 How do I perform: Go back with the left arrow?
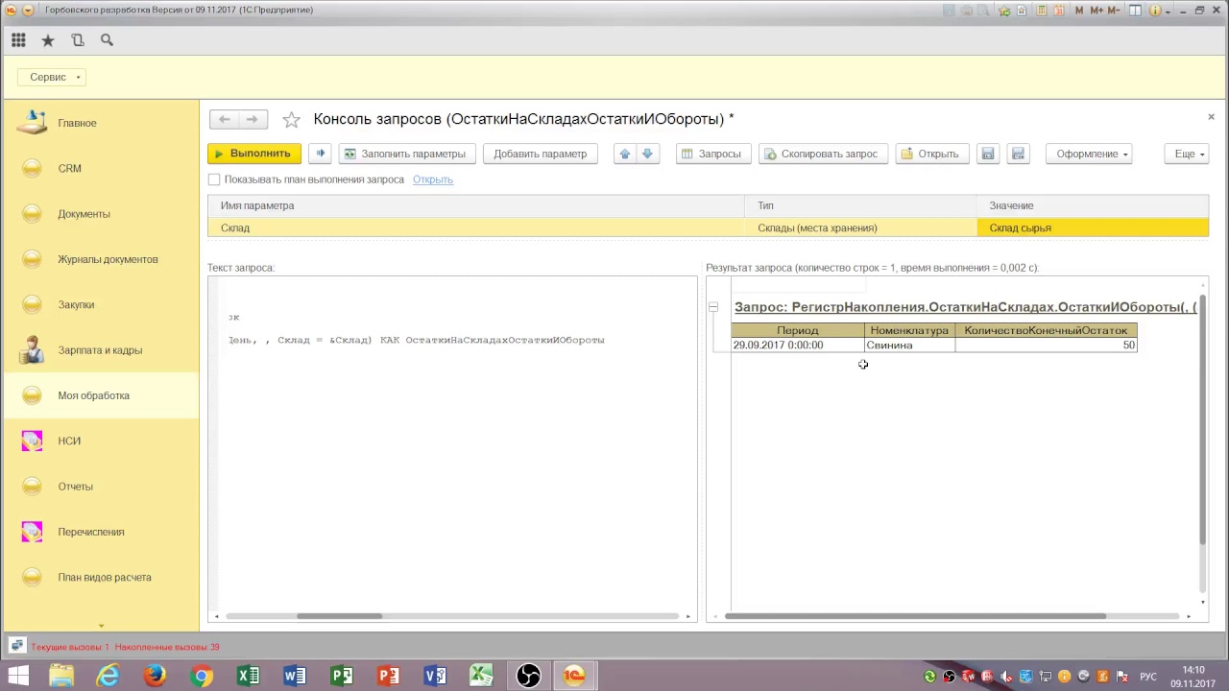(224, 119)
